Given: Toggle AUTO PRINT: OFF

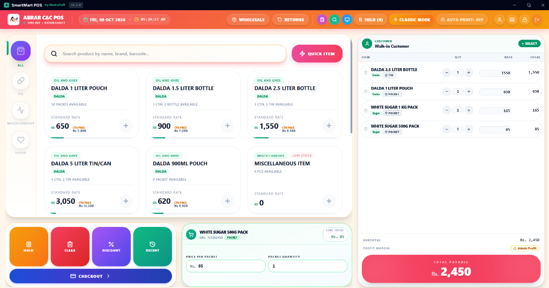Looking at the screenshot, I should tap(462, 20).
